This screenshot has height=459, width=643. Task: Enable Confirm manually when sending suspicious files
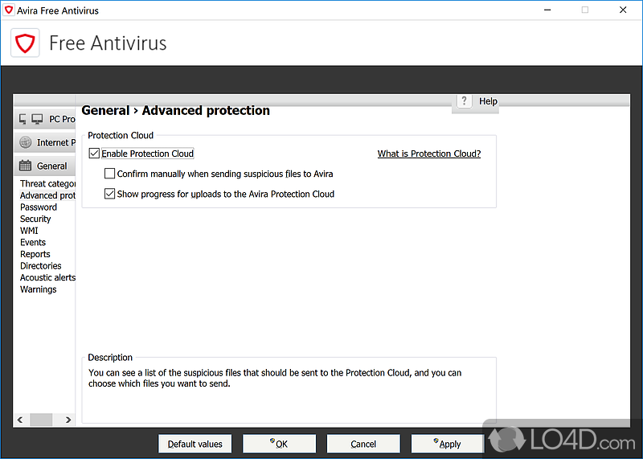tap(109, 174)
